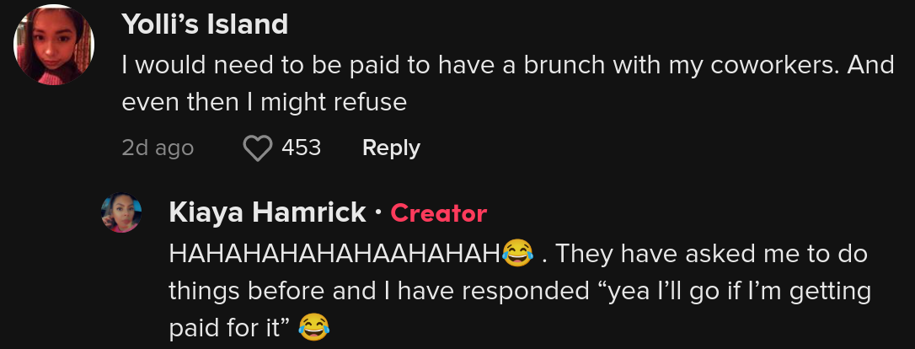Image resolution: width=915 pixels, height=349 pixels.
Task: Reply to Yolli's Island comment
Action: pos(391,148)
